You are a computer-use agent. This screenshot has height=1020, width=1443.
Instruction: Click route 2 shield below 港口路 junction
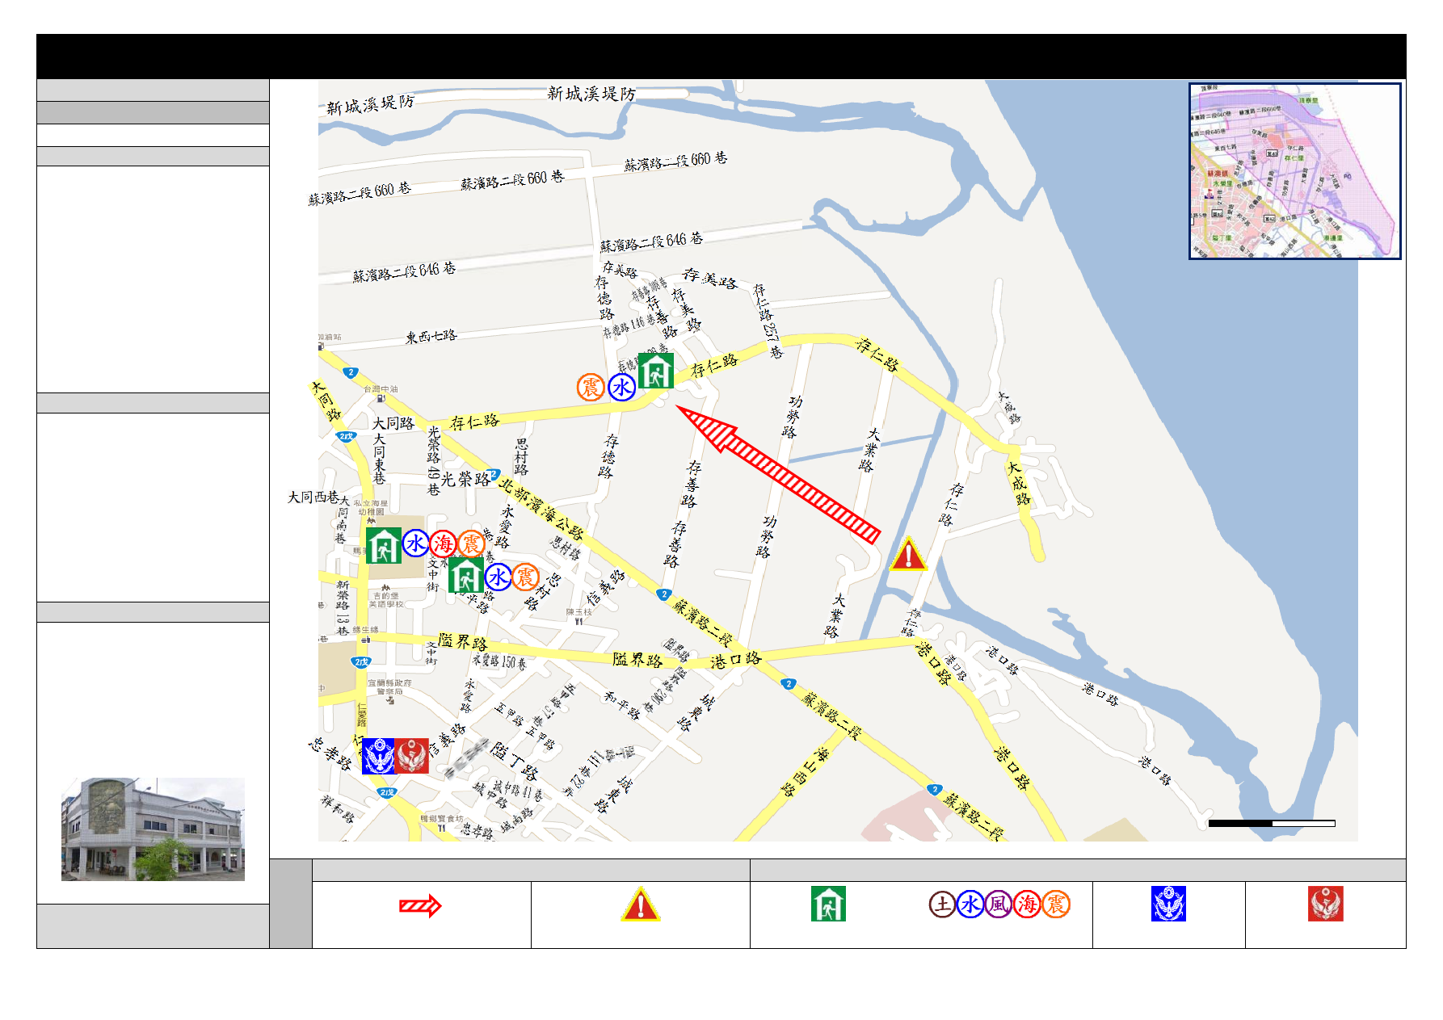tap(789, 684)
